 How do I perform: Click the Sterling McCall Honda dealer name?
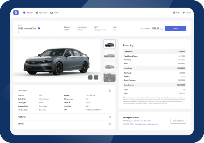pyautogui.click(x=131, y=118)
